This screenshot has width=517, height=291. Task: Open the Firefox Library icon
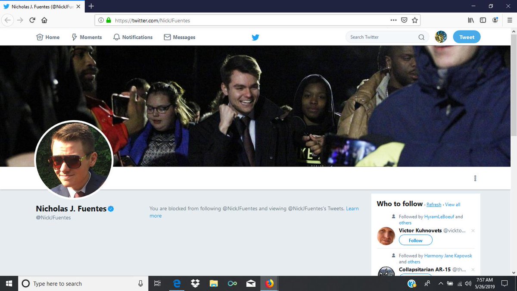point(471,20)
